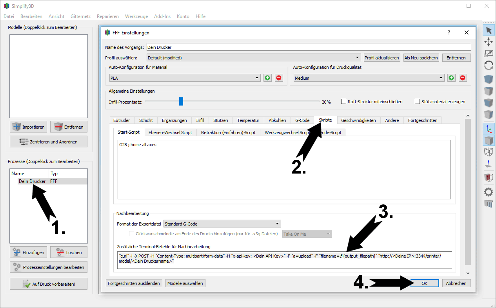The width and height of the screenshot is (496, 308).
Task: Switch to the Extruder tab
Action: (122, 120)
